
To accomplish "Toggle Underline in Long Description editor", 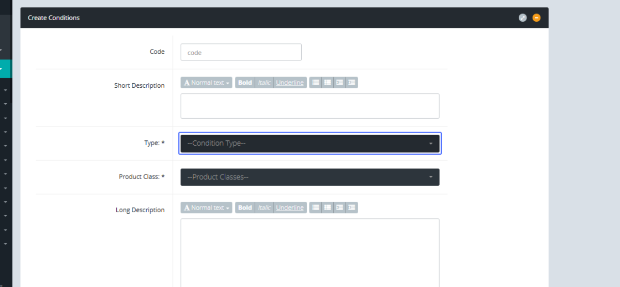I will [290, 208].
